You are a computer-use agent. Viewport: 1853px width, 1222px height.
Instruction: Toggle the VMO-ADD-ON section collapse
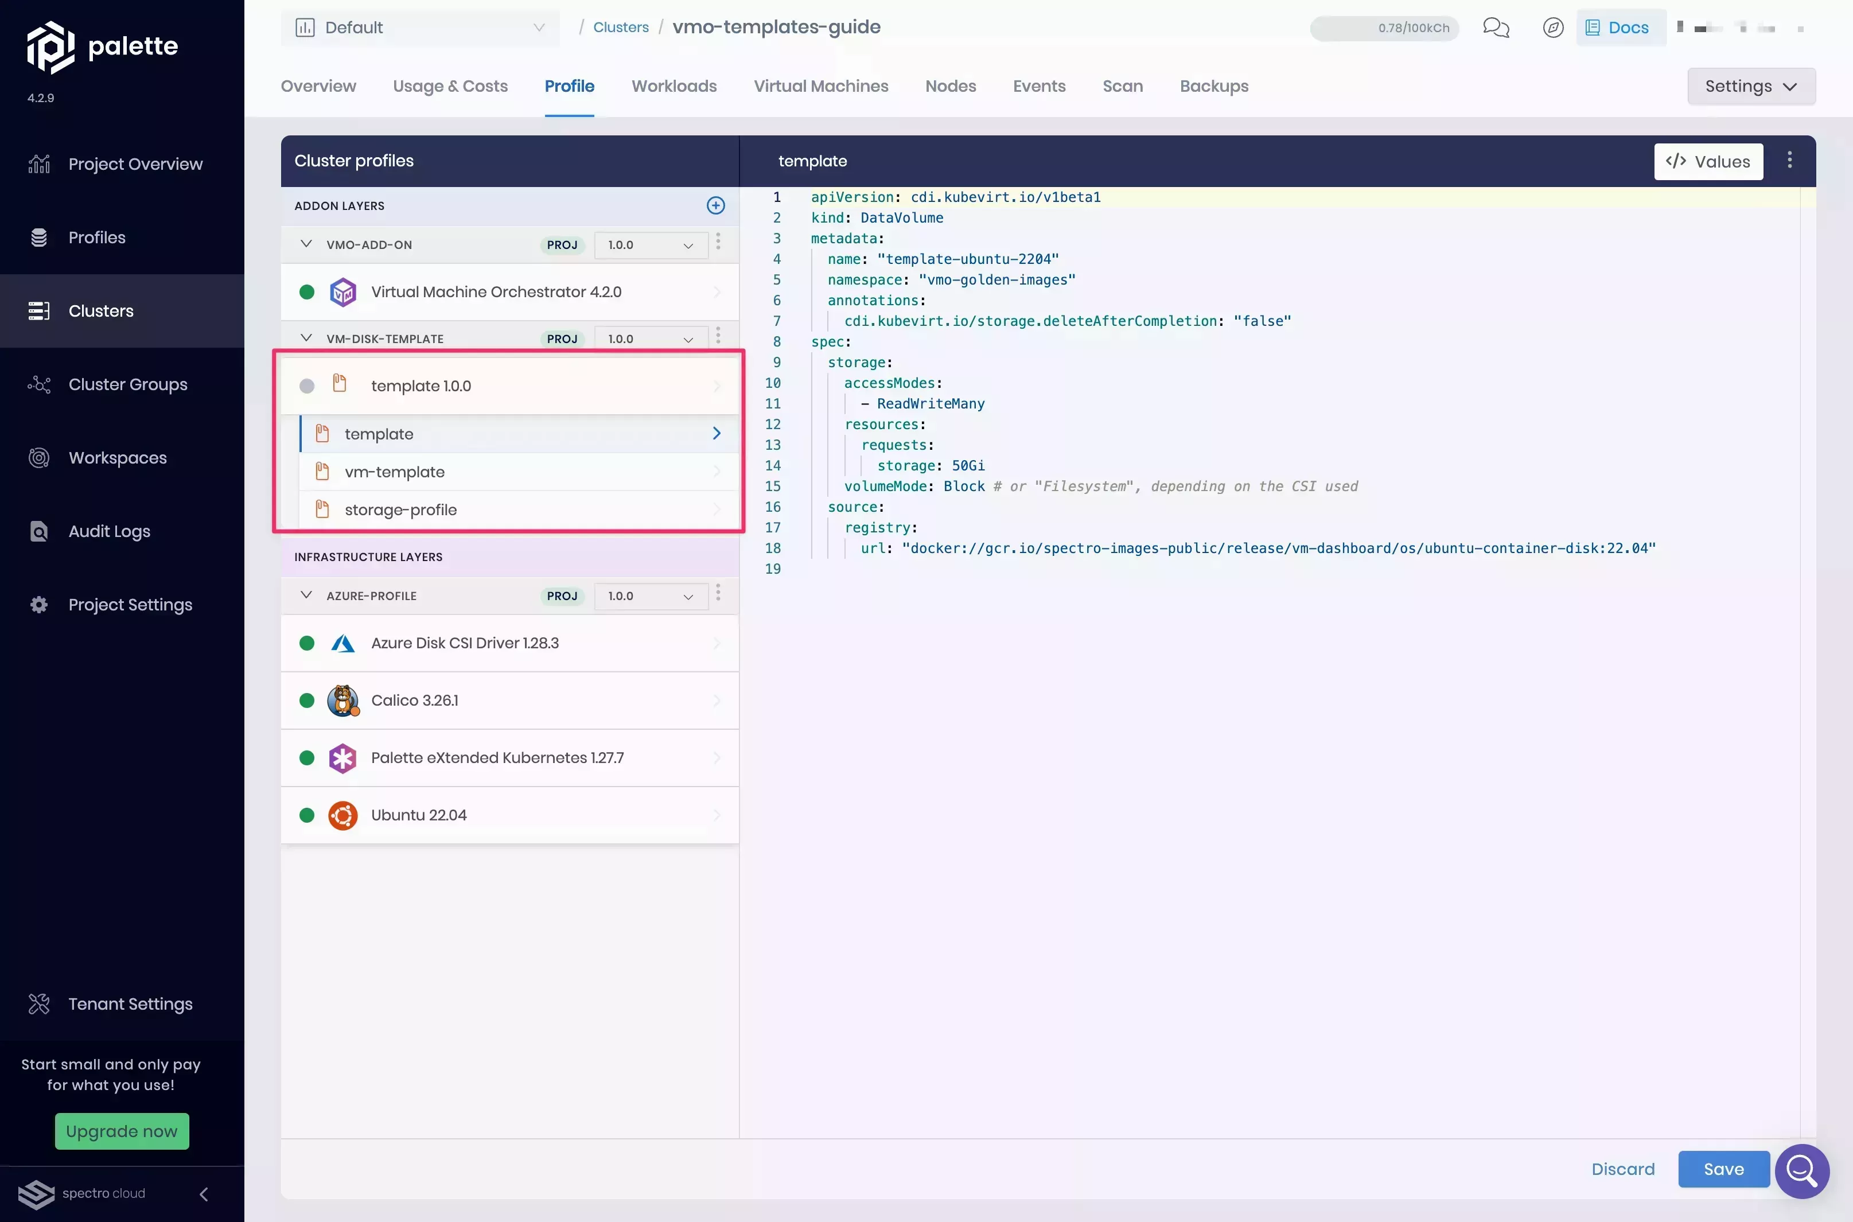click(x=304, y=246)
